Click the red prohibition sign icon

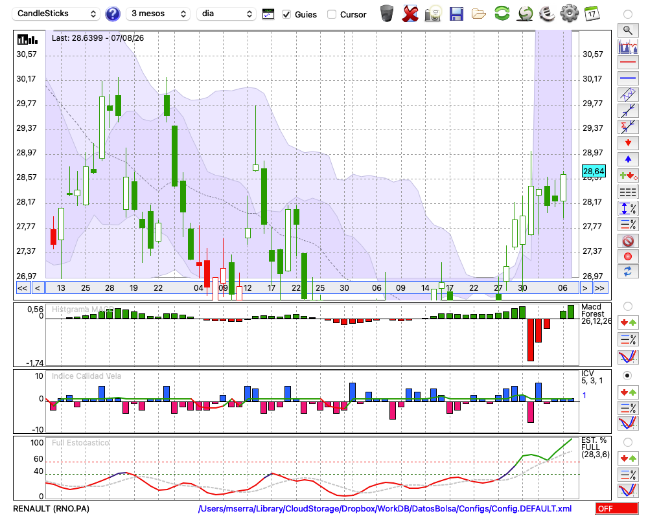(628, 241)
